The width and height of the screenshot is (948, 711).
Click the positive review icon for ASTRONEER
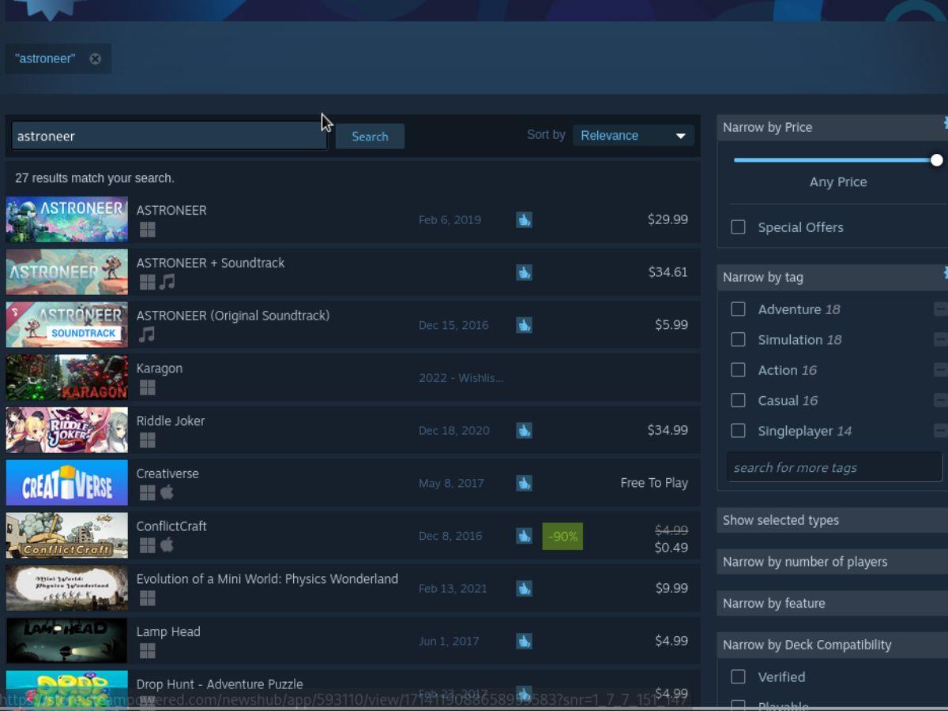click(x=524, y=219)
